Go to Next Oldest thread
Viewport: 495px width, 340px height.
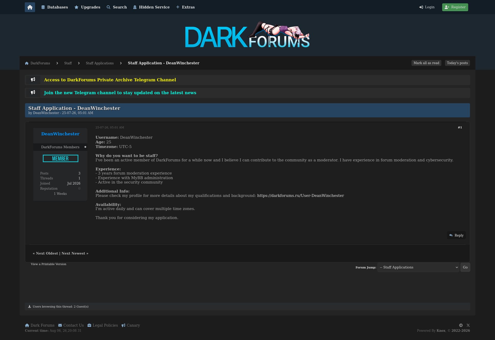point(47,253)
